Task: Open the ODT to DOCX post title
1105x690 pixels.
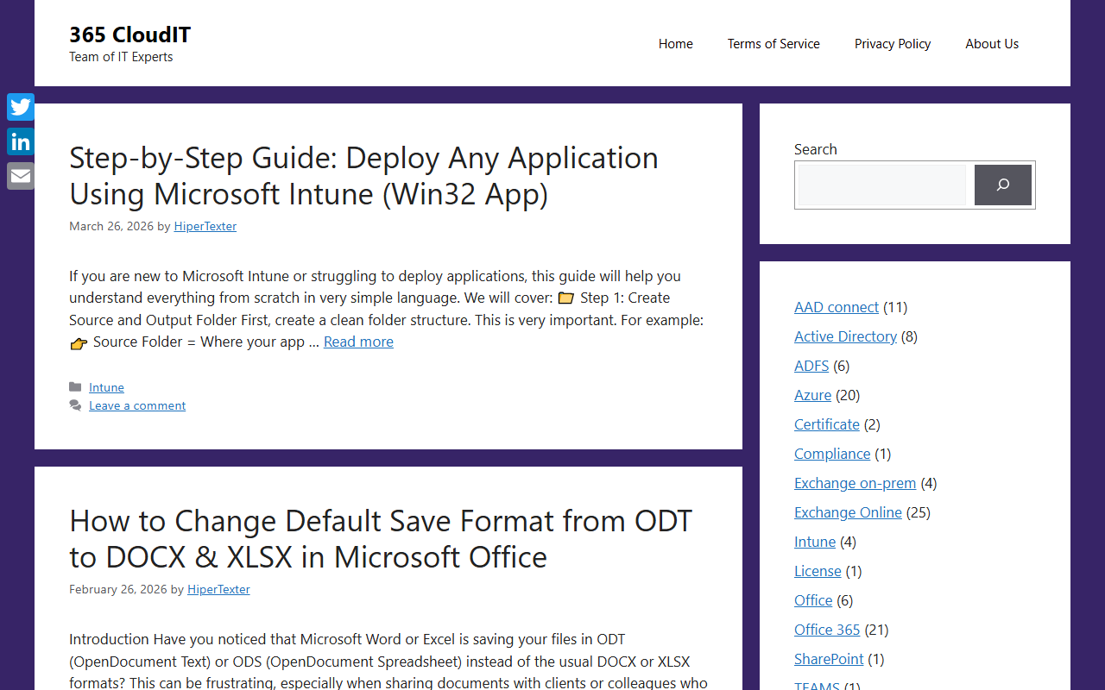Action: pyautogui.click(x=381, y=539)
